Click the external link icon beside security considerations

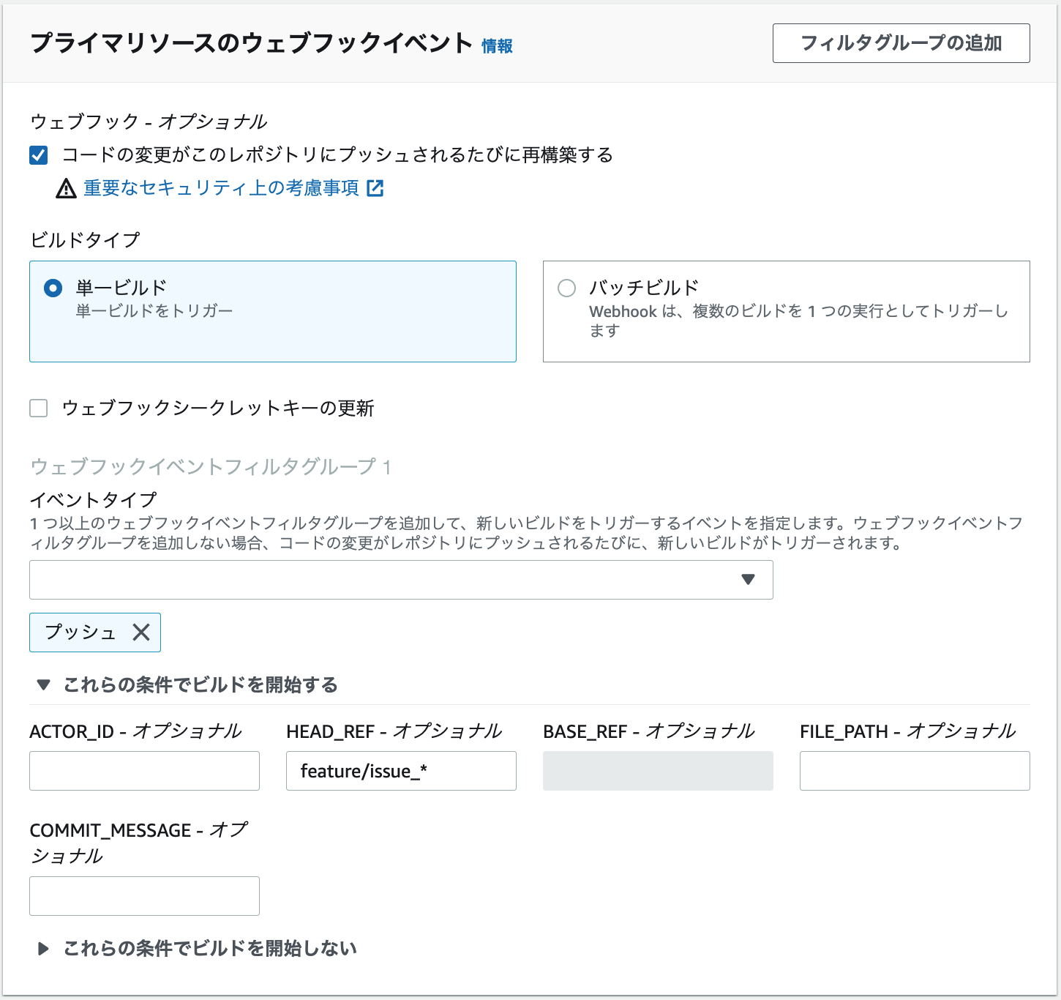(375, 188)
